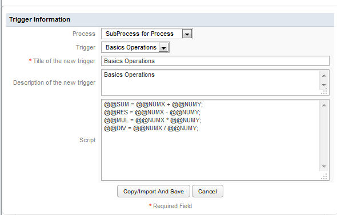Image resolution: width=337 pixels, height=215 pixels.
Task: Click the Title of the new trigger field
Action: coord(215,61)
